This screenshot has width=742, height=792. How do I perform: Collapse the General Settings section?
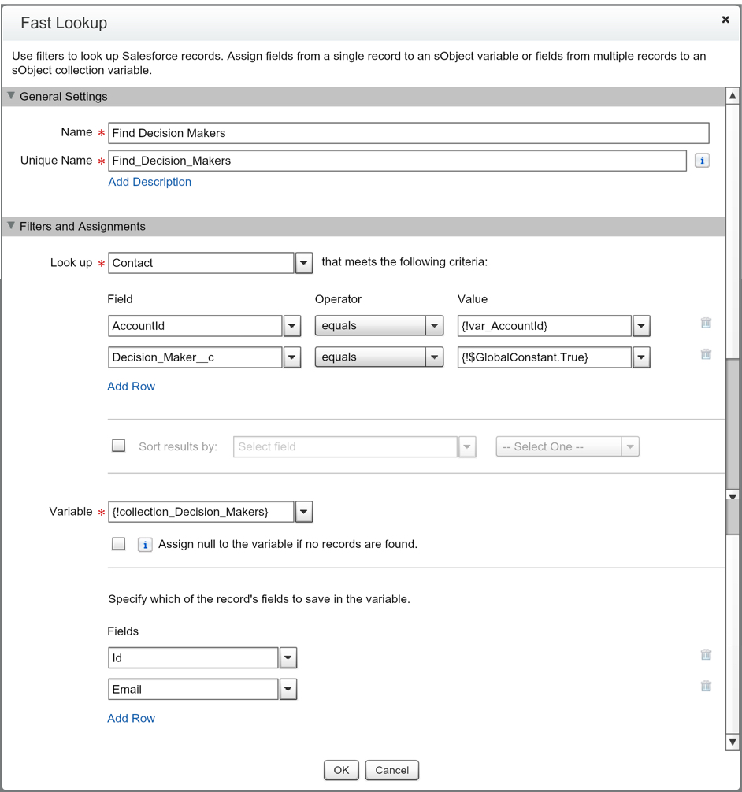(11, 96)
